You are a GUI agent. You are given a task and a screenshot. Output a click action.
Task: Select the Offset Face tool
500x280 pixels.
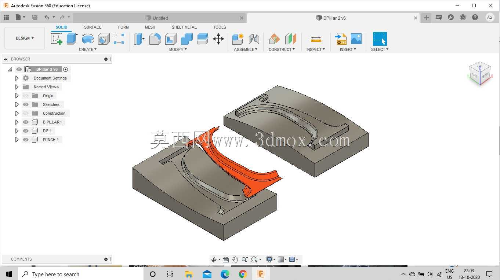[x=203, y=38]
